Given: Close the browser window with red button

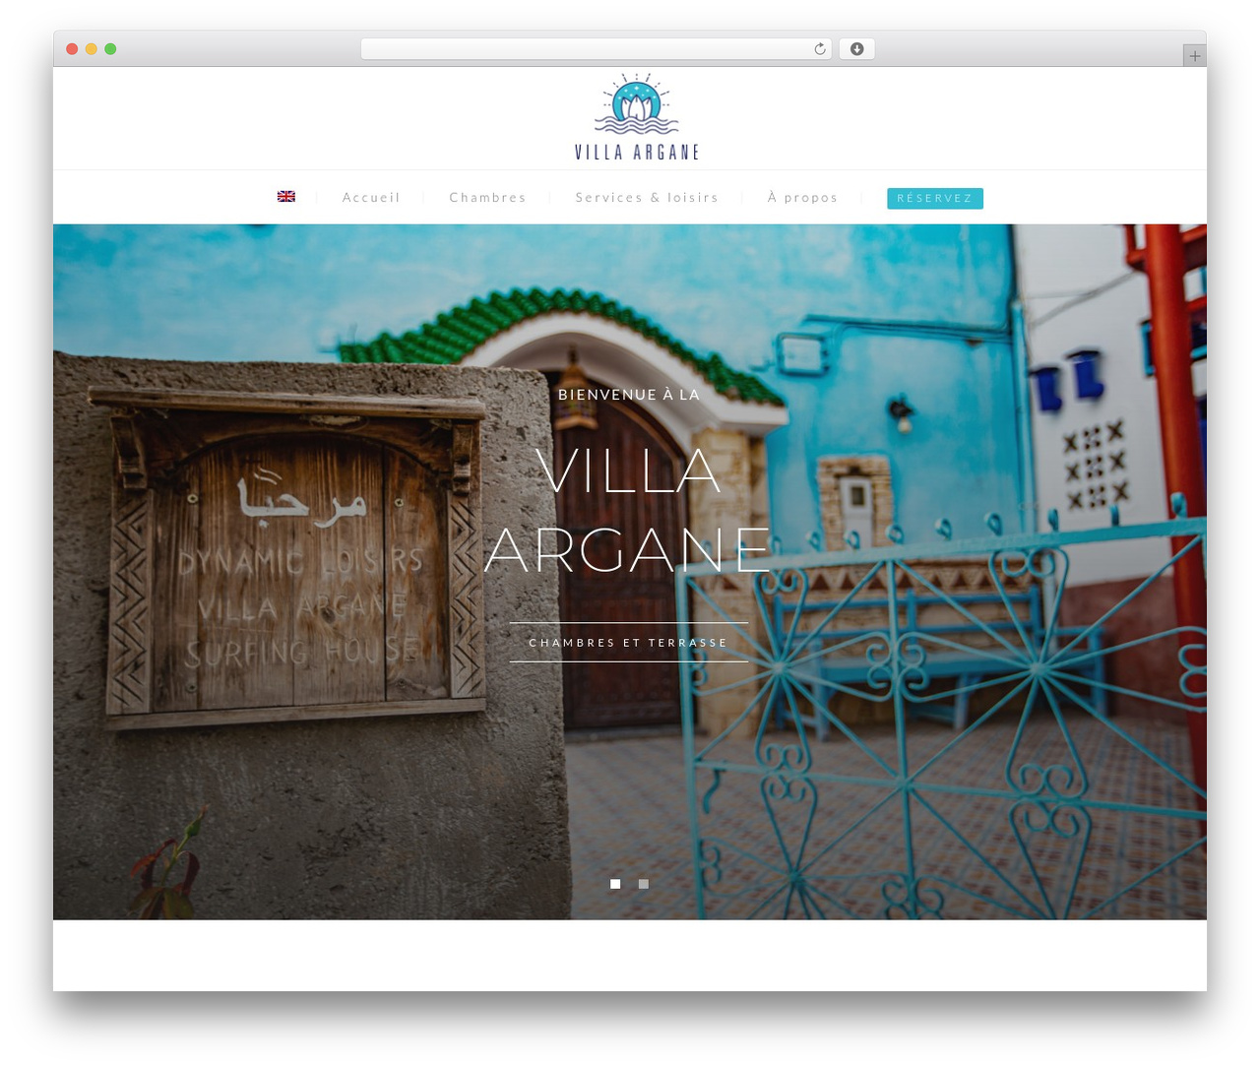Looking at the screenshot, I should tap(72, 49).
